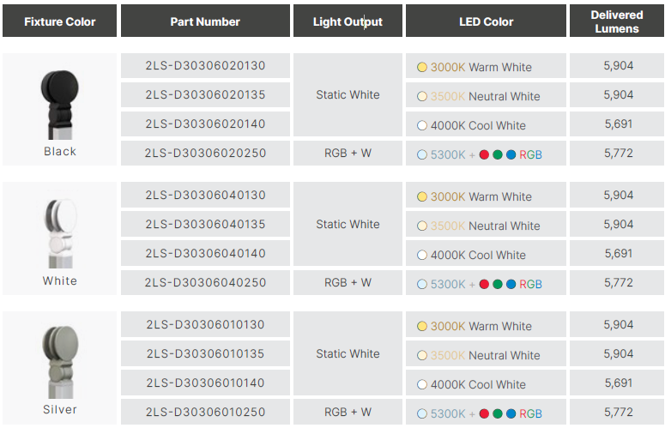The height and width of the screenshot is (428, 665).
Task: Select the LED Color column header
Action: tap(486, 21)
